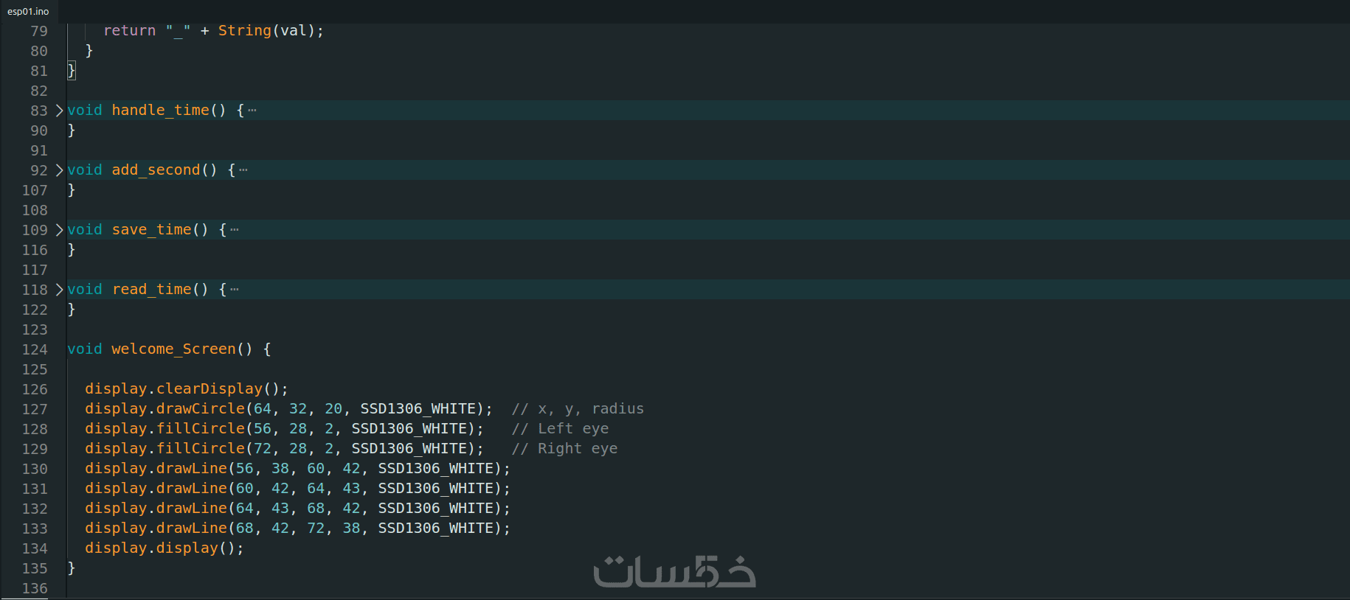The image size is (1350, 600).
Task: Click the ellipsis after handle_time() brace
Action: pyautogui.click(x=252, y=111)
